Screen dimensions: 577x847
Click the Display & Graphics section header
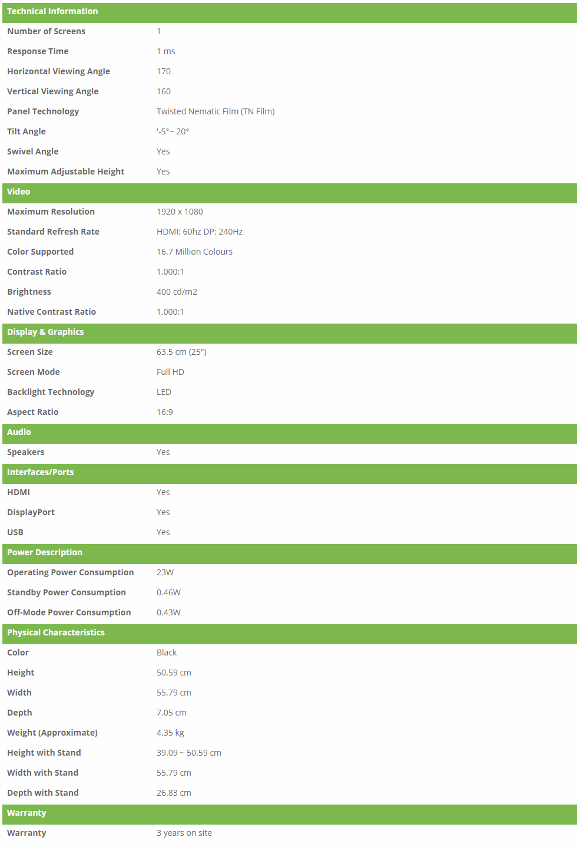[45, 332]
